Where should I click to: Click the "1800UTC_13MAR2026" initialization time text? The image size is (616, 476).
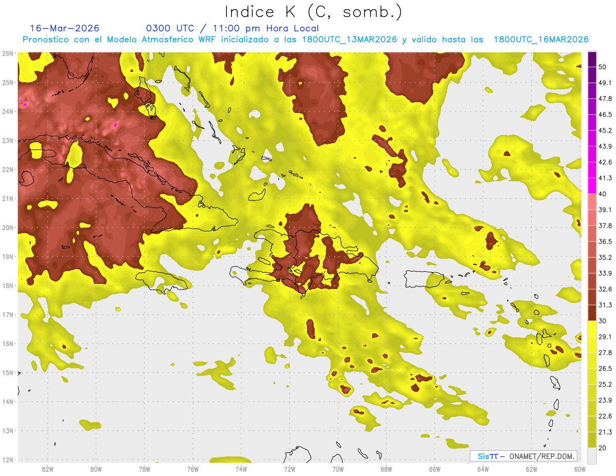[350, 39]
